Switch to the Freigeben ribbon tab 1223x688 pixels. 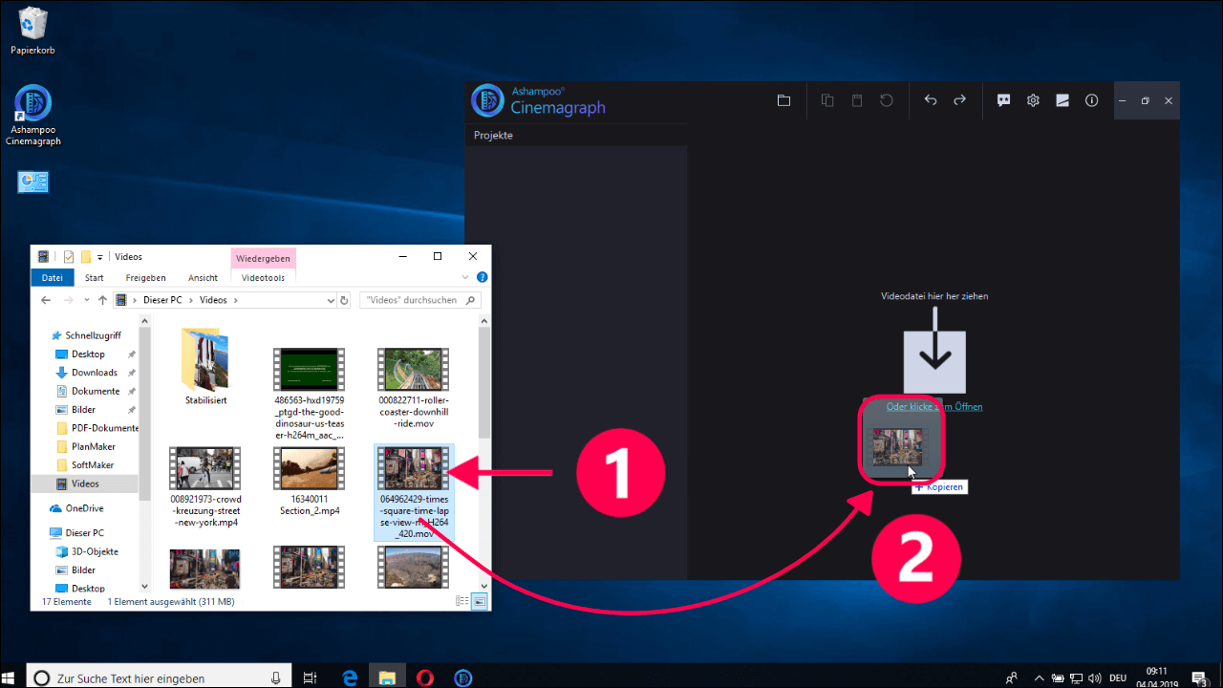pos(145,277)
